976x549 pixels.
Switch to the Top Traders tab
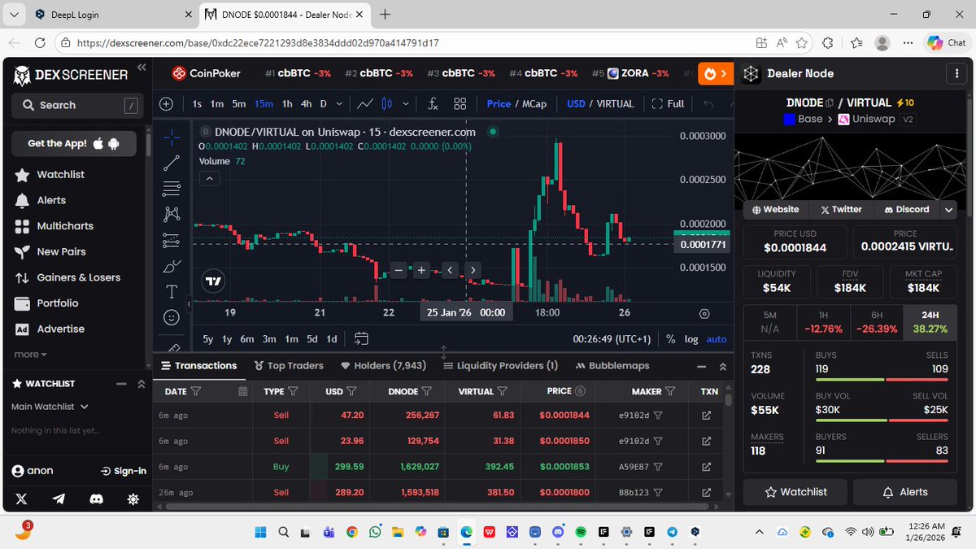click(289, 366)
